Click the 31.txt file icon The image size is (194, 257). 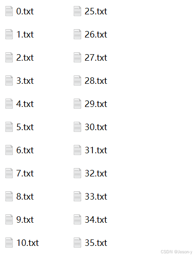point(77,150)
